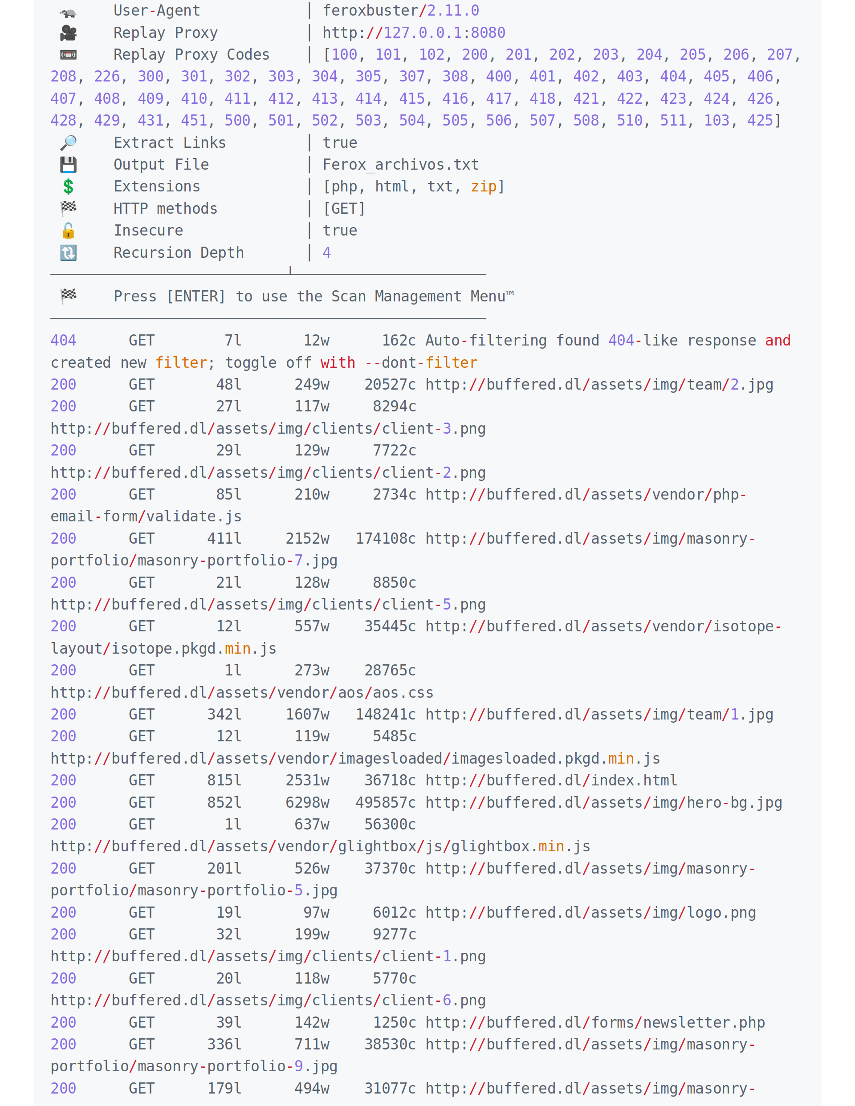Click the checkered flag beside Press [ENTER]
This screenshot has height=1106, width=855.
68,296
